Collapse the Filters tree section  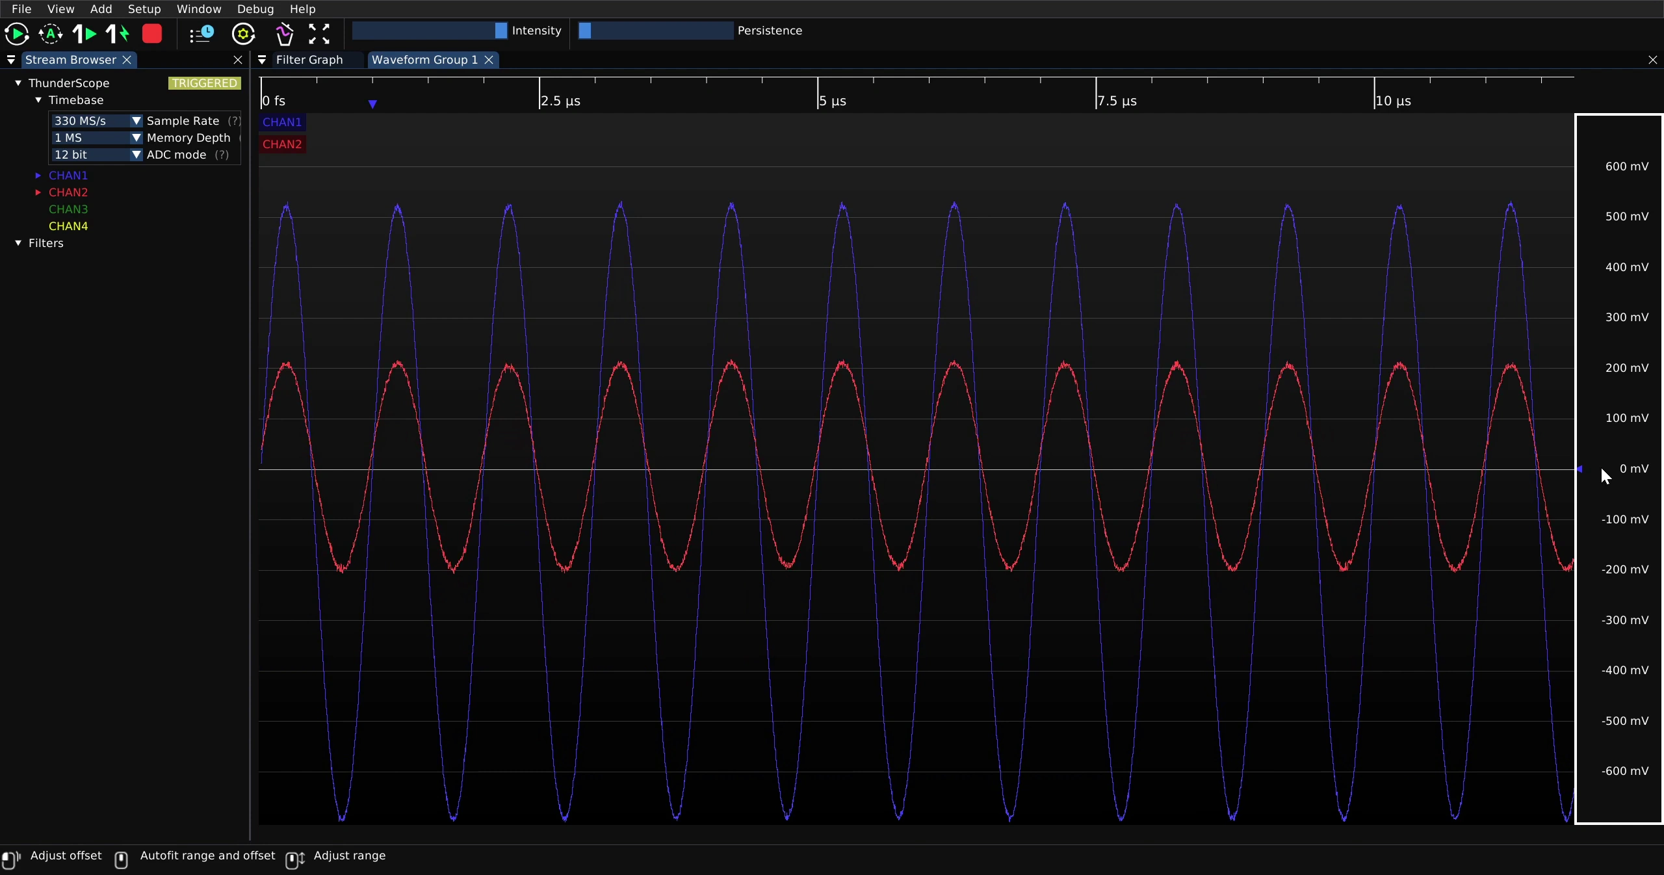tap(18, 243)
